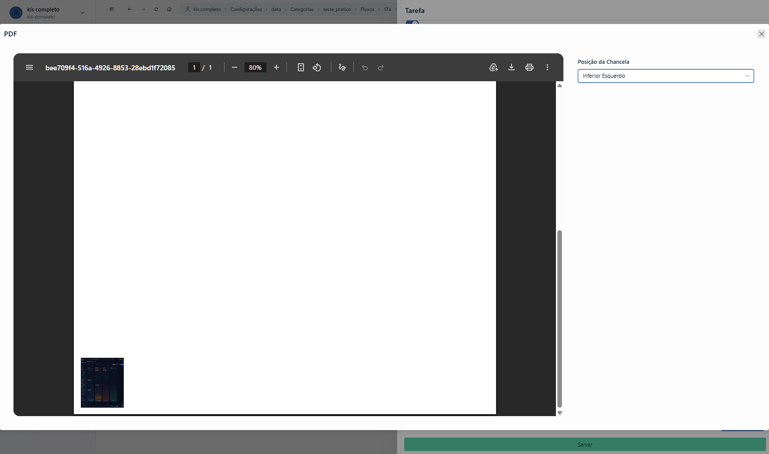Click the 174 breadcrumb item
This screenshot has height=454, width=769.
tap(387, 9)
